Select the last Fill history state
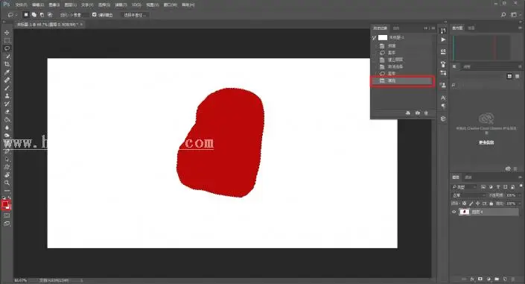Image resolution: width=525 pixels, height=284 pixels. [402, 81]
